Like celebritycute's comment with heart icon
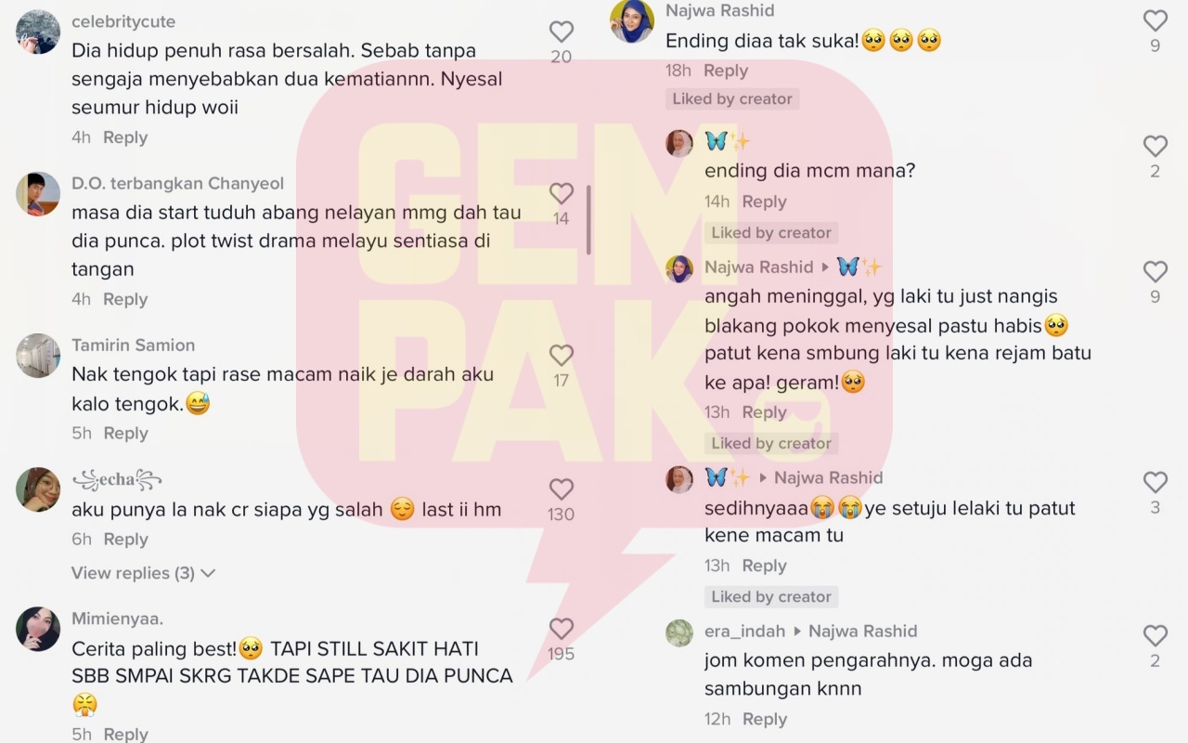The width and height of the screenshot is (1188, 743). 561,33
